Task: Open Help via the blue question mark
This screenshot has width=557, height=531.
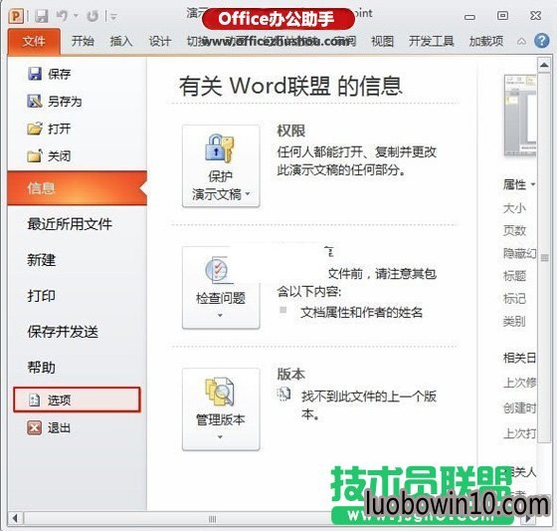Action: (x=542, y=41)
